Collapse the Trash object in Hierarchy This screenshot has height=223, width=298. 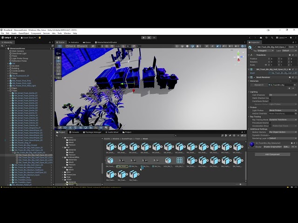(x=8, y=91)
